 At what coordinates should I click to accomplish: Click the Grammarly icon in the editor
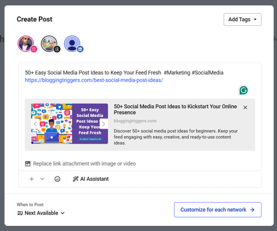click(243, 90)
